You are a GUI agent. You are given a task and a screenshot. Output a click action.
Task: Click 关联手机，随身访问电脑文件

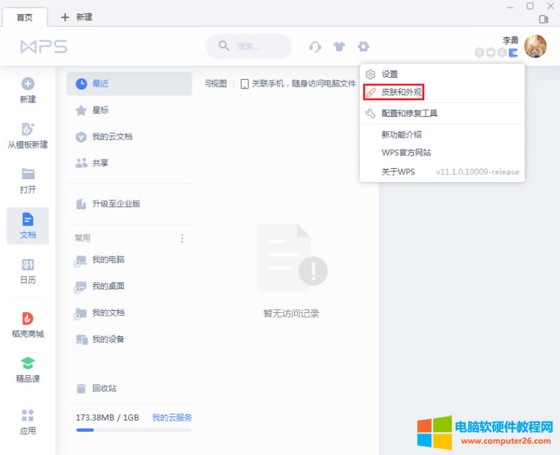[x=304, y=83]
